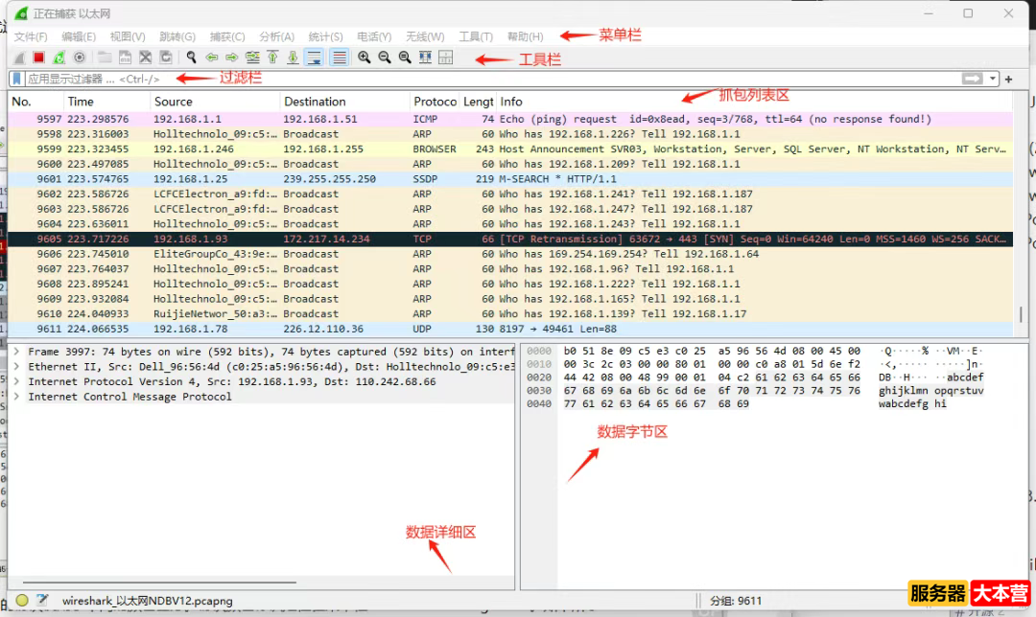
Task: Toggle packet list coloring rules
Action: [339, 58]
